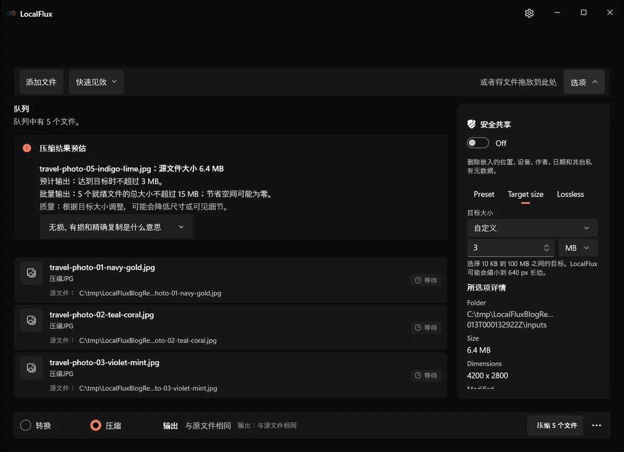The image size is (624, 452).
Task: Click image icon for travel-photo-03-violet-mint.jpg
Action: coord(31,368)
